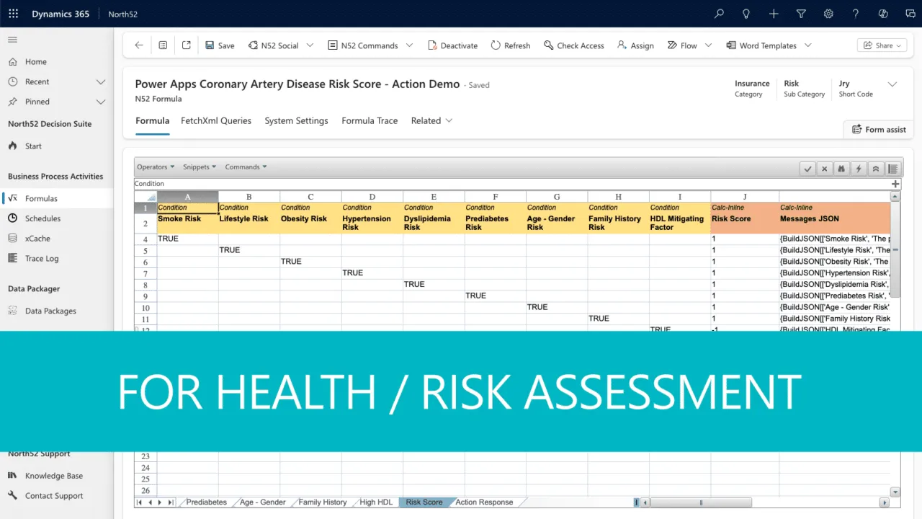Viewport: 922px width, 519px height.
Task: Open the advanced find funnel icon
Action: pyautogui.click(x=801, y=14)
